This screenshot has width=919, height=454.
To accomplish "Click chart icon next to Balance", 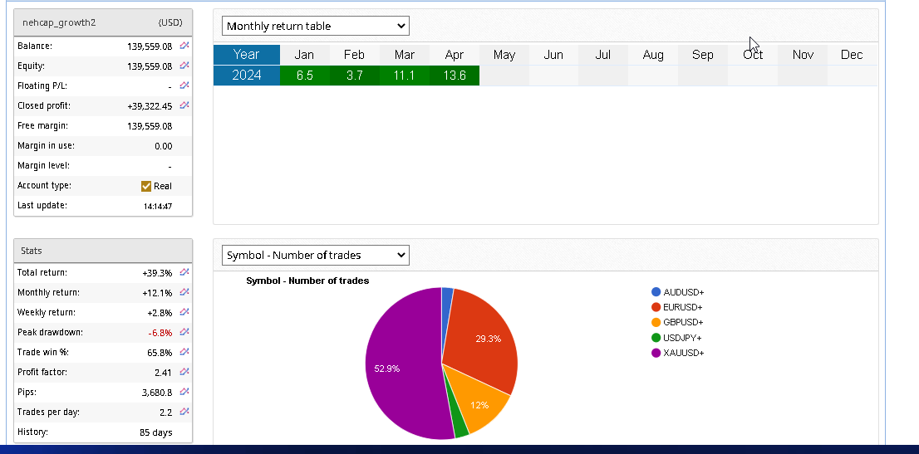I will coord(184,46).
